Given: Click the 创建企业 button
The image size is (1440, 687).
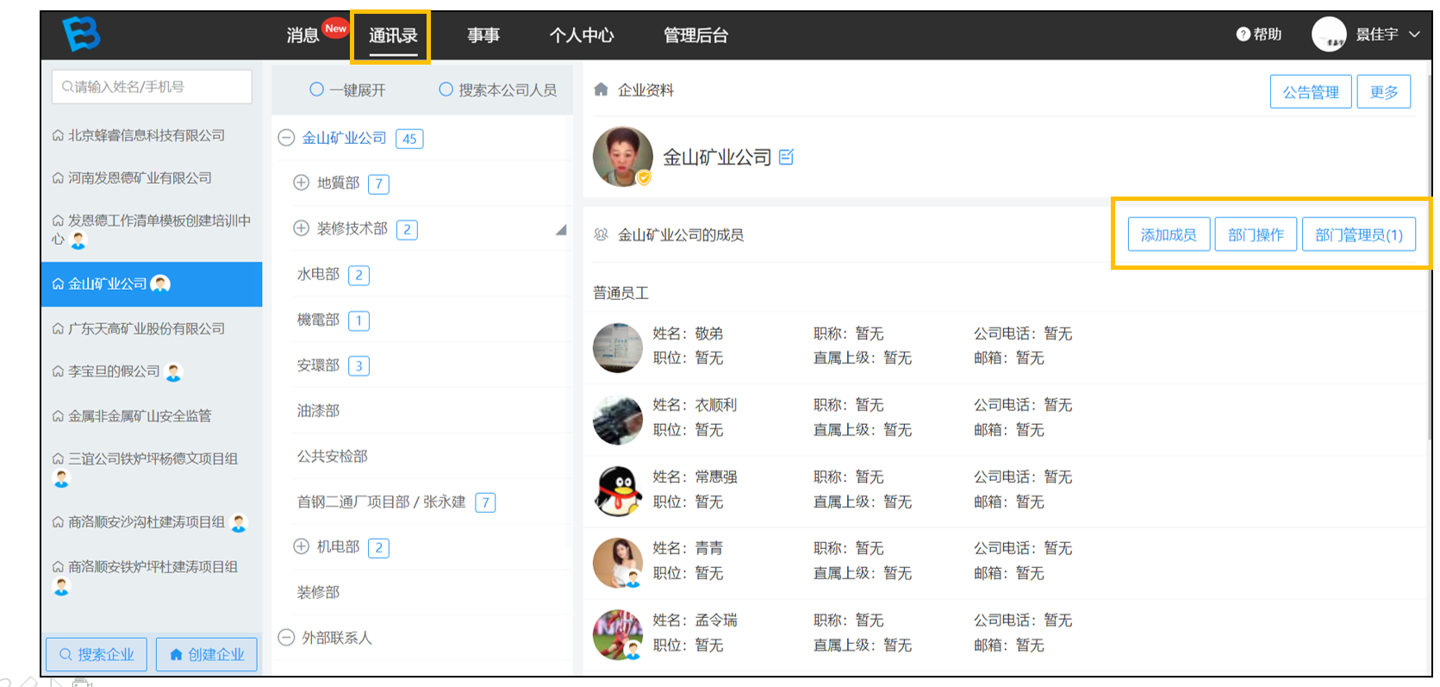Looking at the screenshot, I should click(x=207, y=655).
